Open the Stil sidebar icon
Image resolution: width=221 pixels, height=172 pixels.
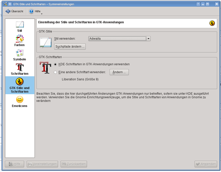20,25
